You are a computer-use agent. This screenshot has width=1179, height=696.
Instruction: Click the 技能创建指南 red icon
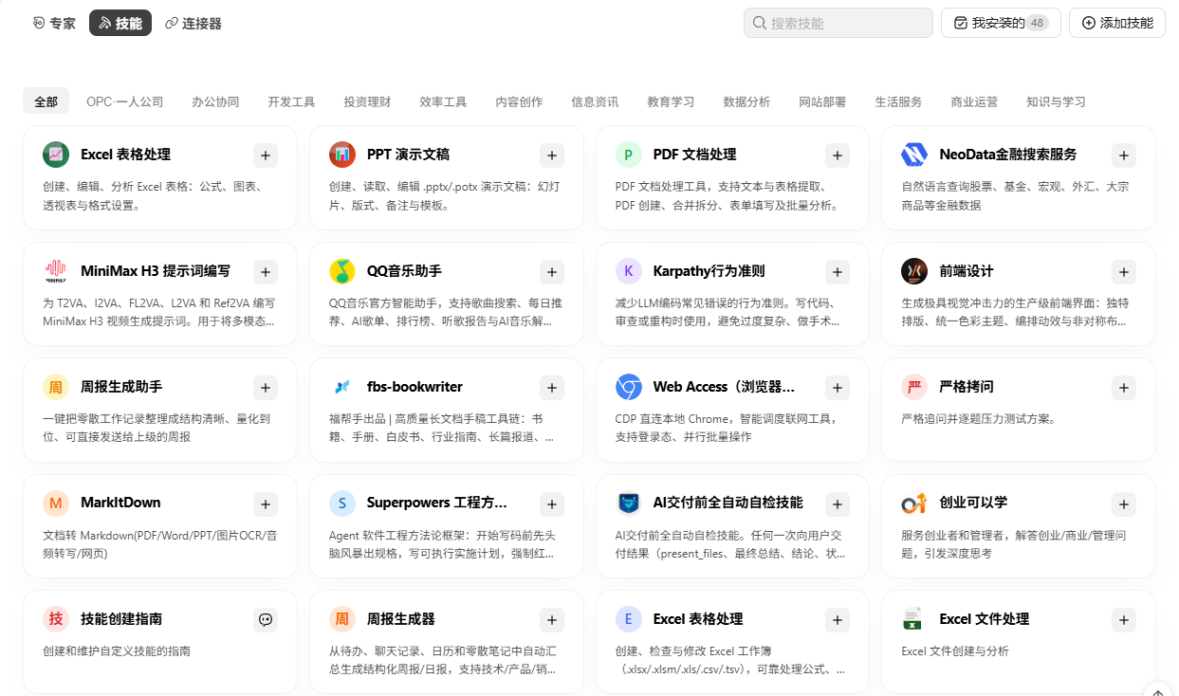click(x=56, y=619)
